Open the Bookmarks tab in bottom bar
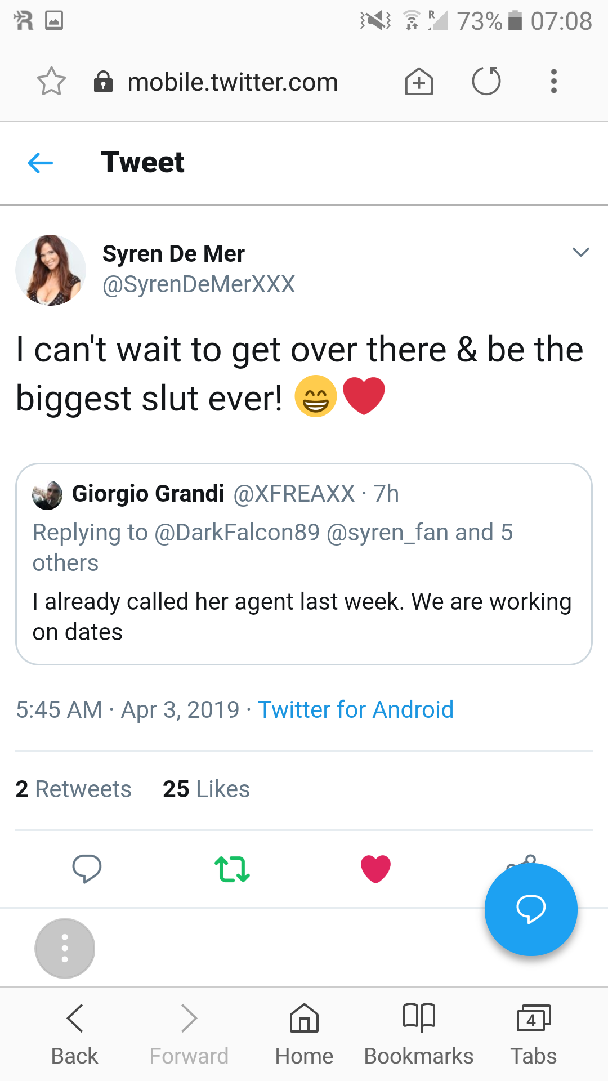Screen dimensions: 608x1081 (x=419, y=1033)
